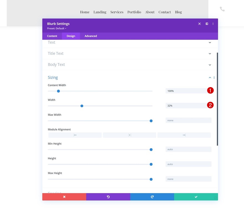The width and height of the screenshot is (244, 221).
Task: Switch to the Advanced tab
Action: (91, 36)
